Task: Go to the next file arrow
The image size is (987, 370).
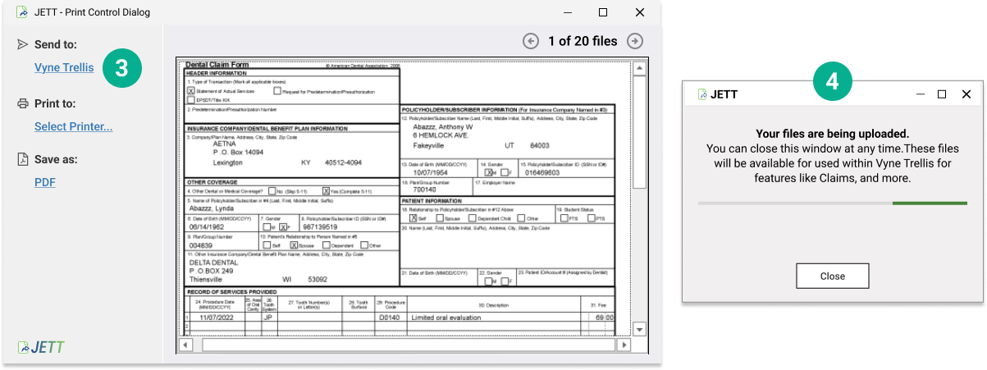Action: pyautogui.click(x=634, y=41)
